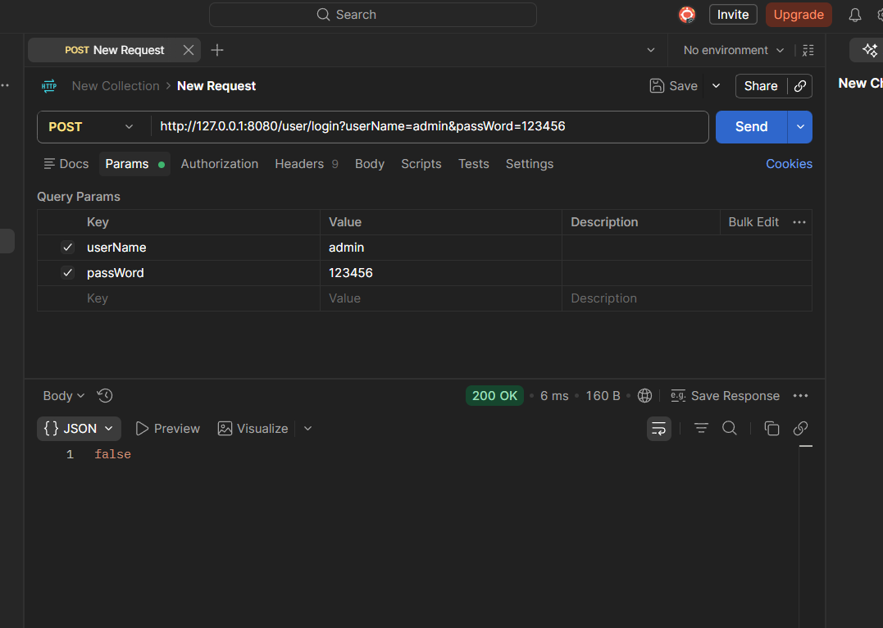
Task: Switch to the request Body tab
Action: [370, 164]
